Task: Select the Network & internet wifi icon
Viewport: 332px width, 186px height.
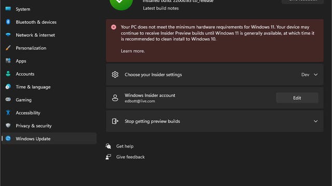Action: (x=8, y=35)
